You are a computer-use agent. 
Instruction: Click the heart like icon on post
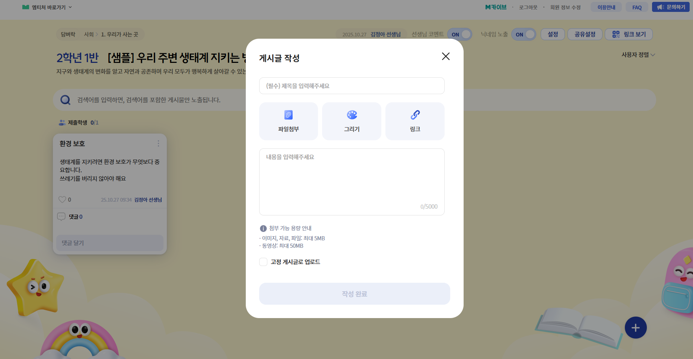coord(62,200)
